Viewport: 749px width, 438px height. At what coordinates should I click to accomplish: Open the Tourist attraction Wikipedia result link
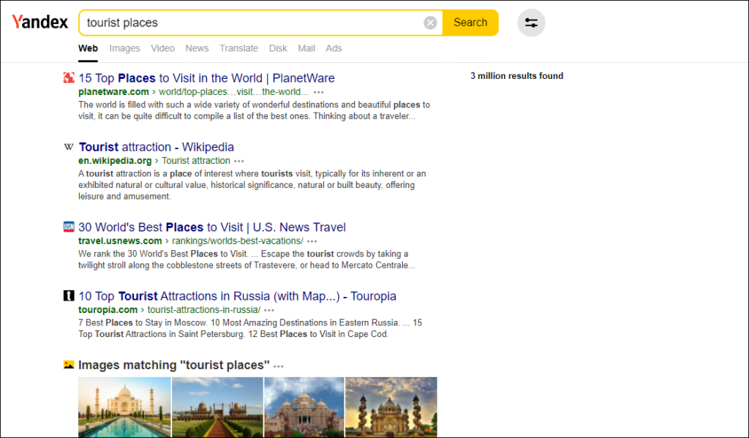156,146
